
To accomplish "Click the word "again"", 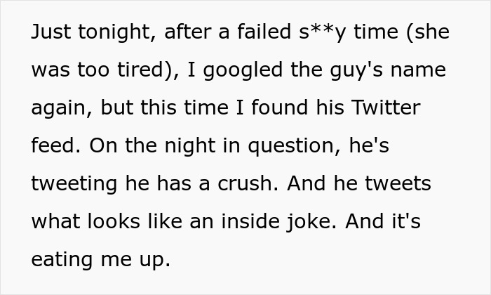I will pos(60,108).
